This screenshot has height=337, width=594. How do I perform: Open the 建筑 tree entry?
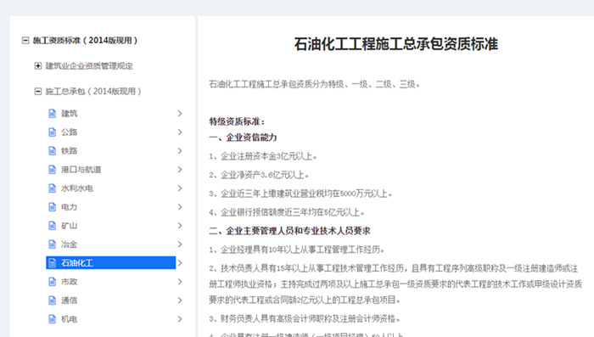(x=70, y=114)
